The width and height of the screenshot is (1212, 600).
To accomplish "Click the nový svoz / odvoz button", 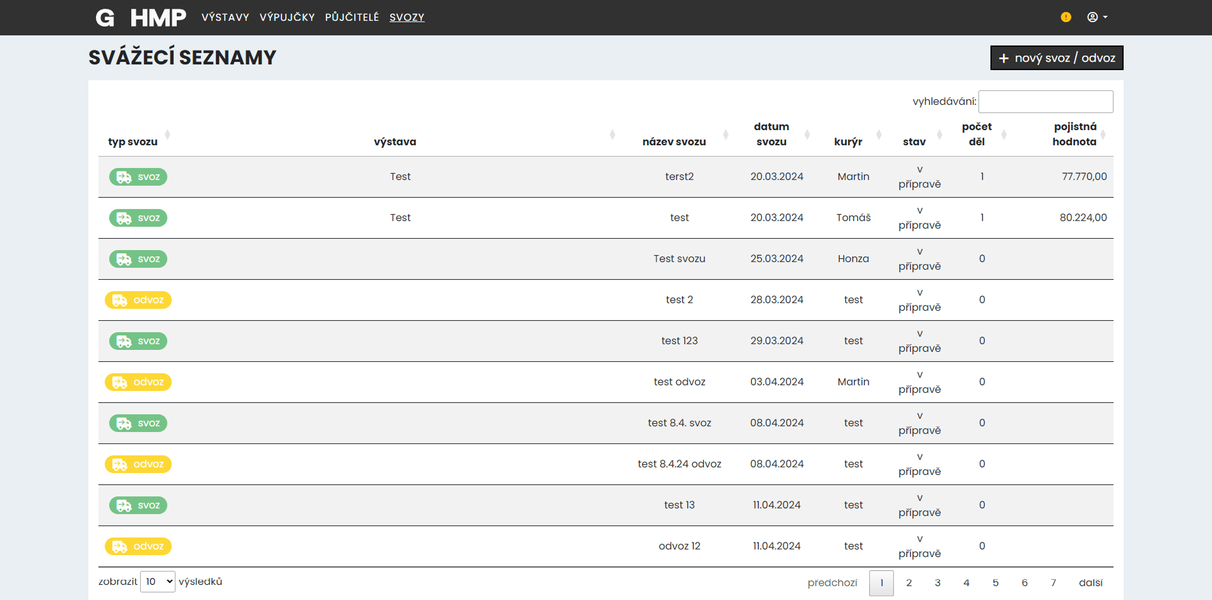I will [x=1056, y=57].
